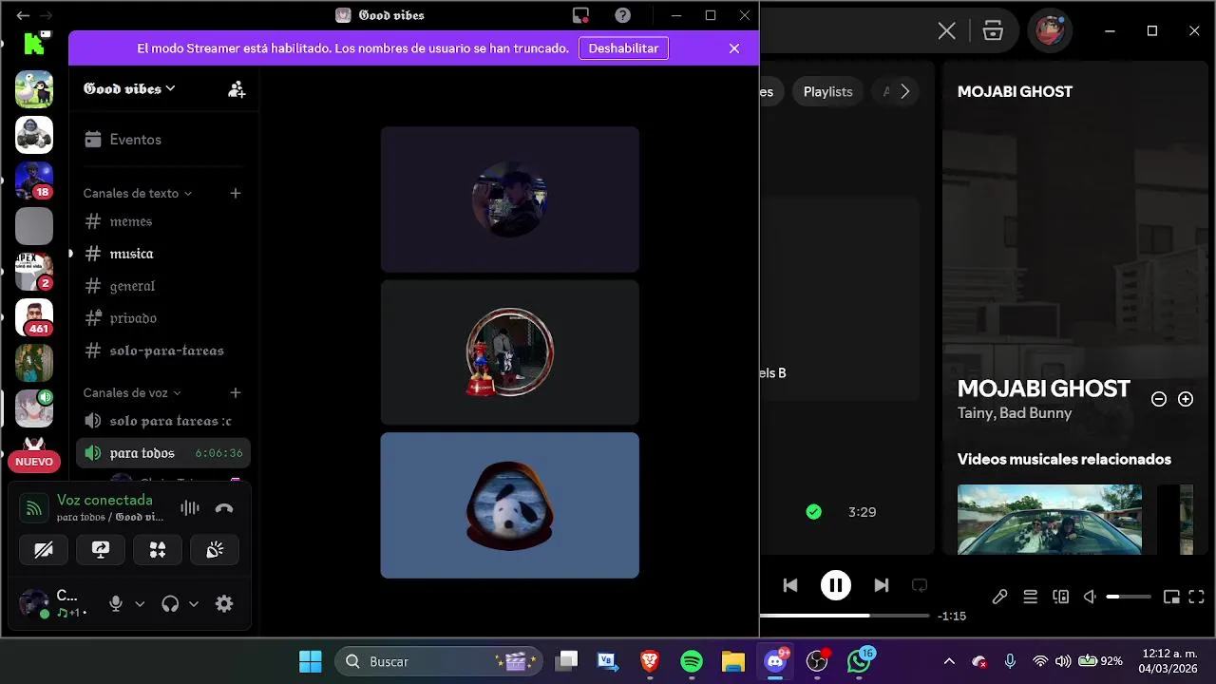The height and width of the screenshot is (684, 1216).
Task: Mute microphone in Discord user panel
Action: pos(116,603)
